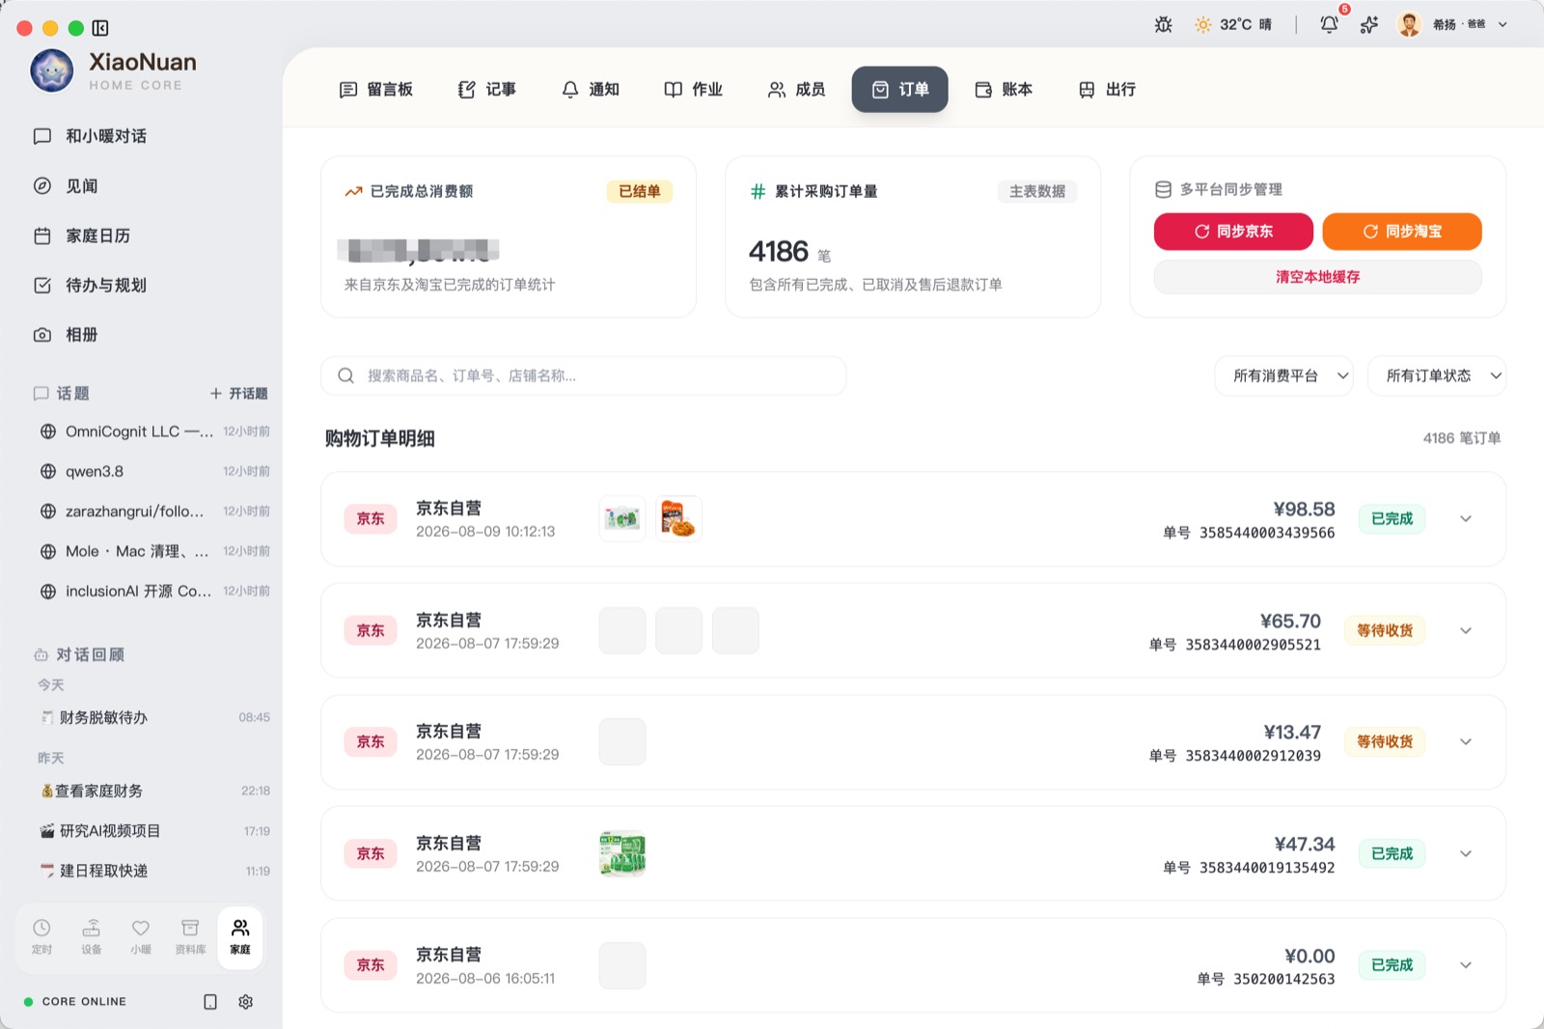Viewport: 1544px width, 1029px height.
Task: Expand order ¥65.70 details chevron
Action: 1466,630
